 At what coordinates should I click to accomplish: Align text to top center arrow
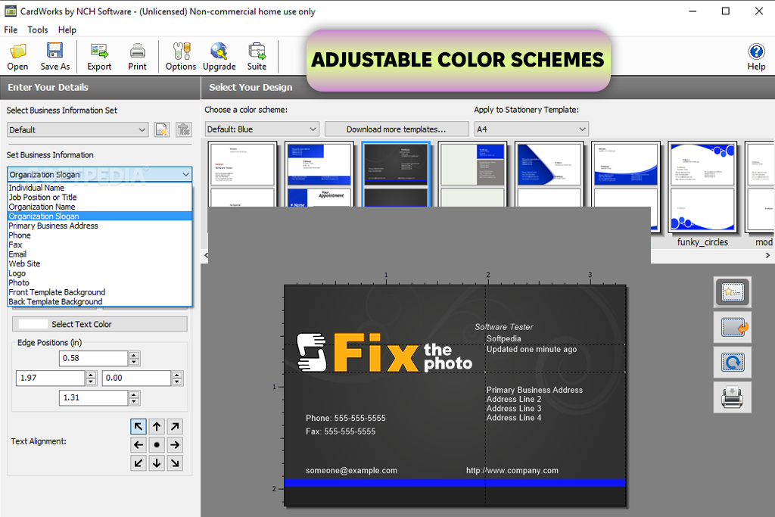[157, 427]
